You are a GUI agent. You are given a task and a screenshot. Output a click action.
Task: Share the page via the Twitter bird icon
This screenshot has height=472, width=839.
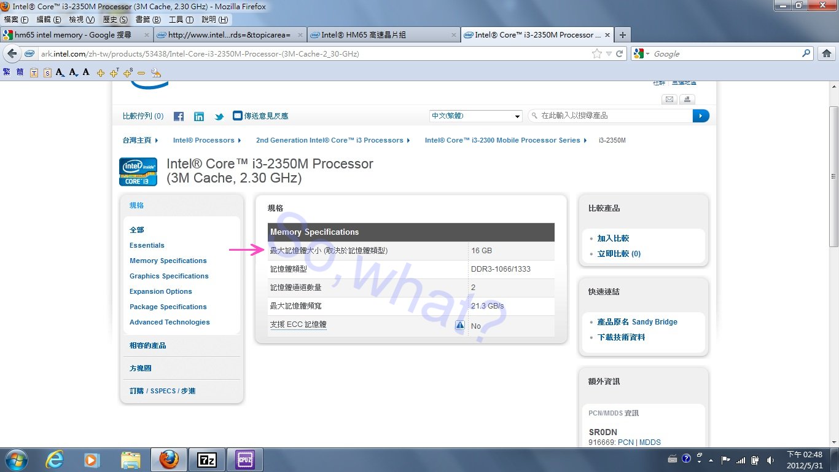point(219,116)
